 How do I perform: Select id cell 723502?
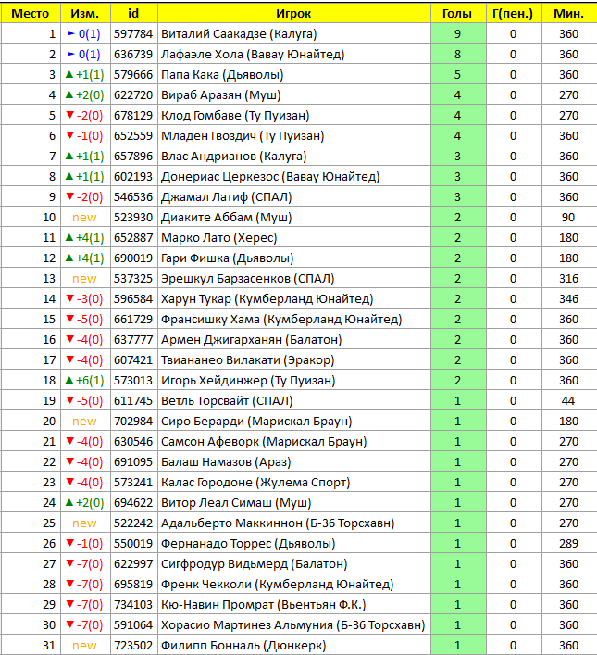tap(133, 646)
